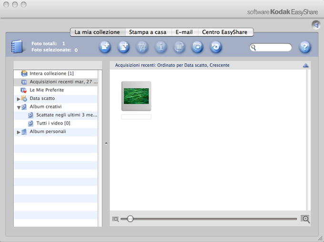Collapse sidebar using the splitter arrow

point(106,143)
